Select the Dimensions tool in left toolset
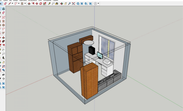Screen dimensions: 183x111 coord(4,50)
